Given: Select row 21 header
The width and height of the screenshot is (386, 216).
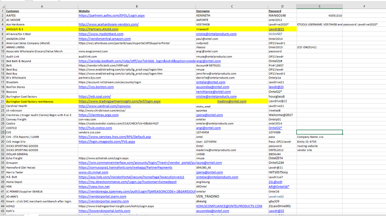Looking at the screenshot, I should coord(3,101).
